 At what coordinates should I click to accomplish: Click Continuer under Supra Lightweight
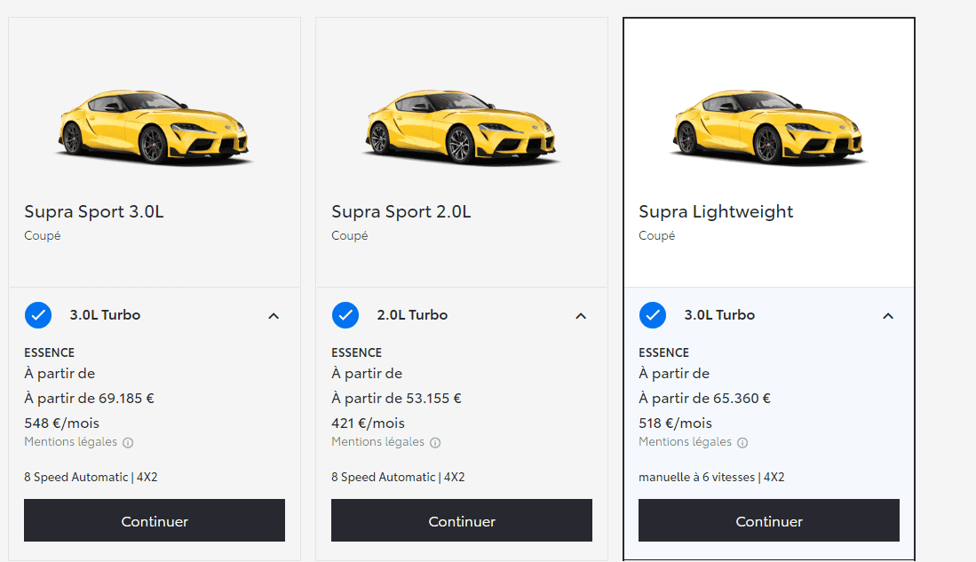pos(769,520)
